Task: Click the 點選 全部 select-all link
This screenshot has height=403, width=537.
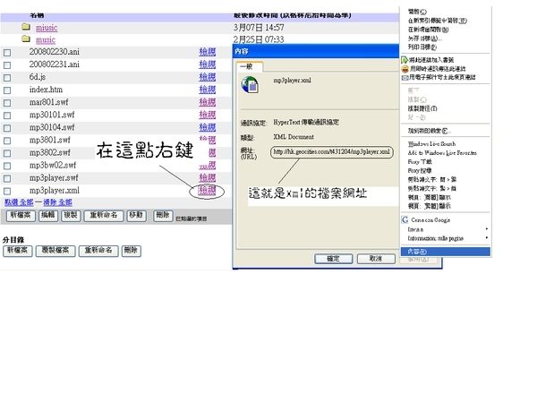Action: pyautogui.click(x=19, y=202)
